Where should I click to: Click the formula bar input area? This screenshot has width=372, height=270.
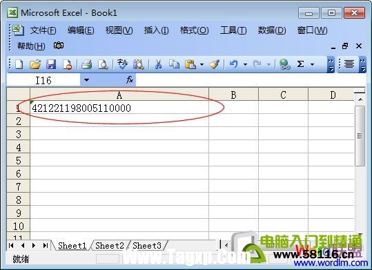(251, 80)
